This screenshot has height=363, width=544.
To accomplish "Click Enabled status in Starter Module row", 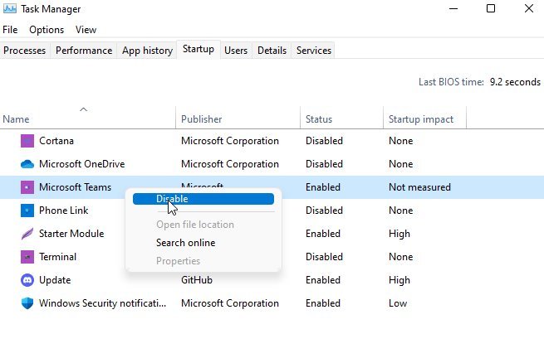I will pos(323,234).
